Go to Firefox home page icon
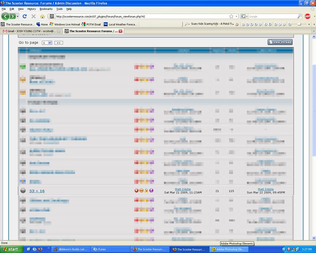This screenshot has height=253, width=316. 43,16
